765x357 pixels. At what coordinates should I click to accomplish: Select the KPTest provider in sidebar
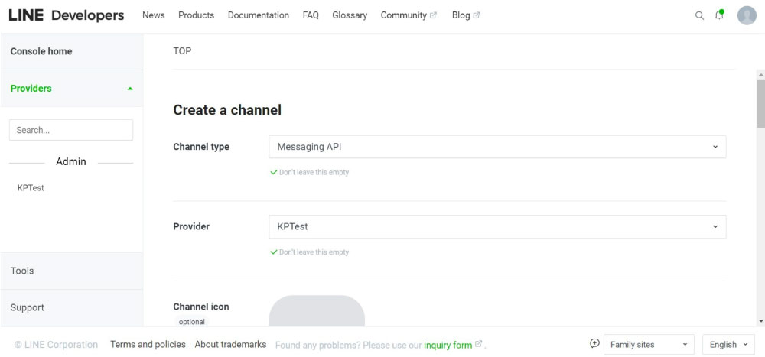[x=31, y=188]
